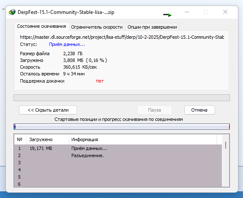
Task: Select connection row number 6
Action: [118, 184]
